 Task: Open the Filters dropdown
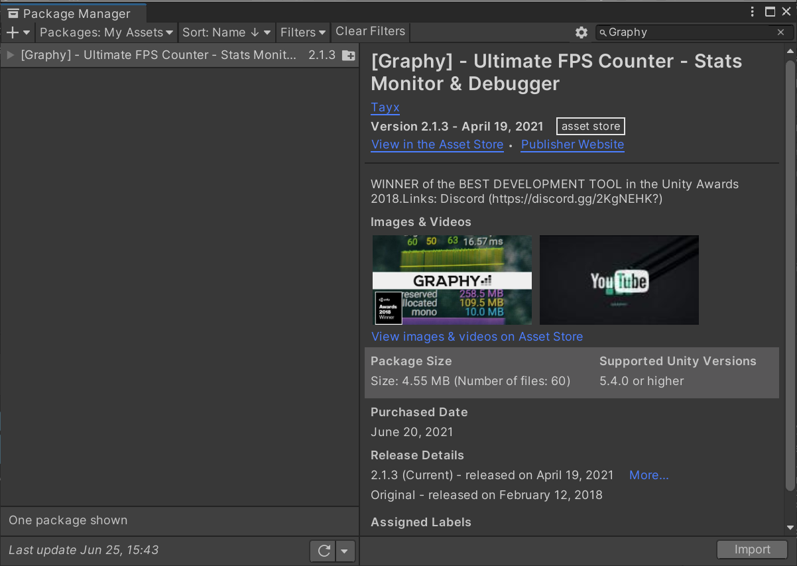pyautogui.click(x=303, y=32)
